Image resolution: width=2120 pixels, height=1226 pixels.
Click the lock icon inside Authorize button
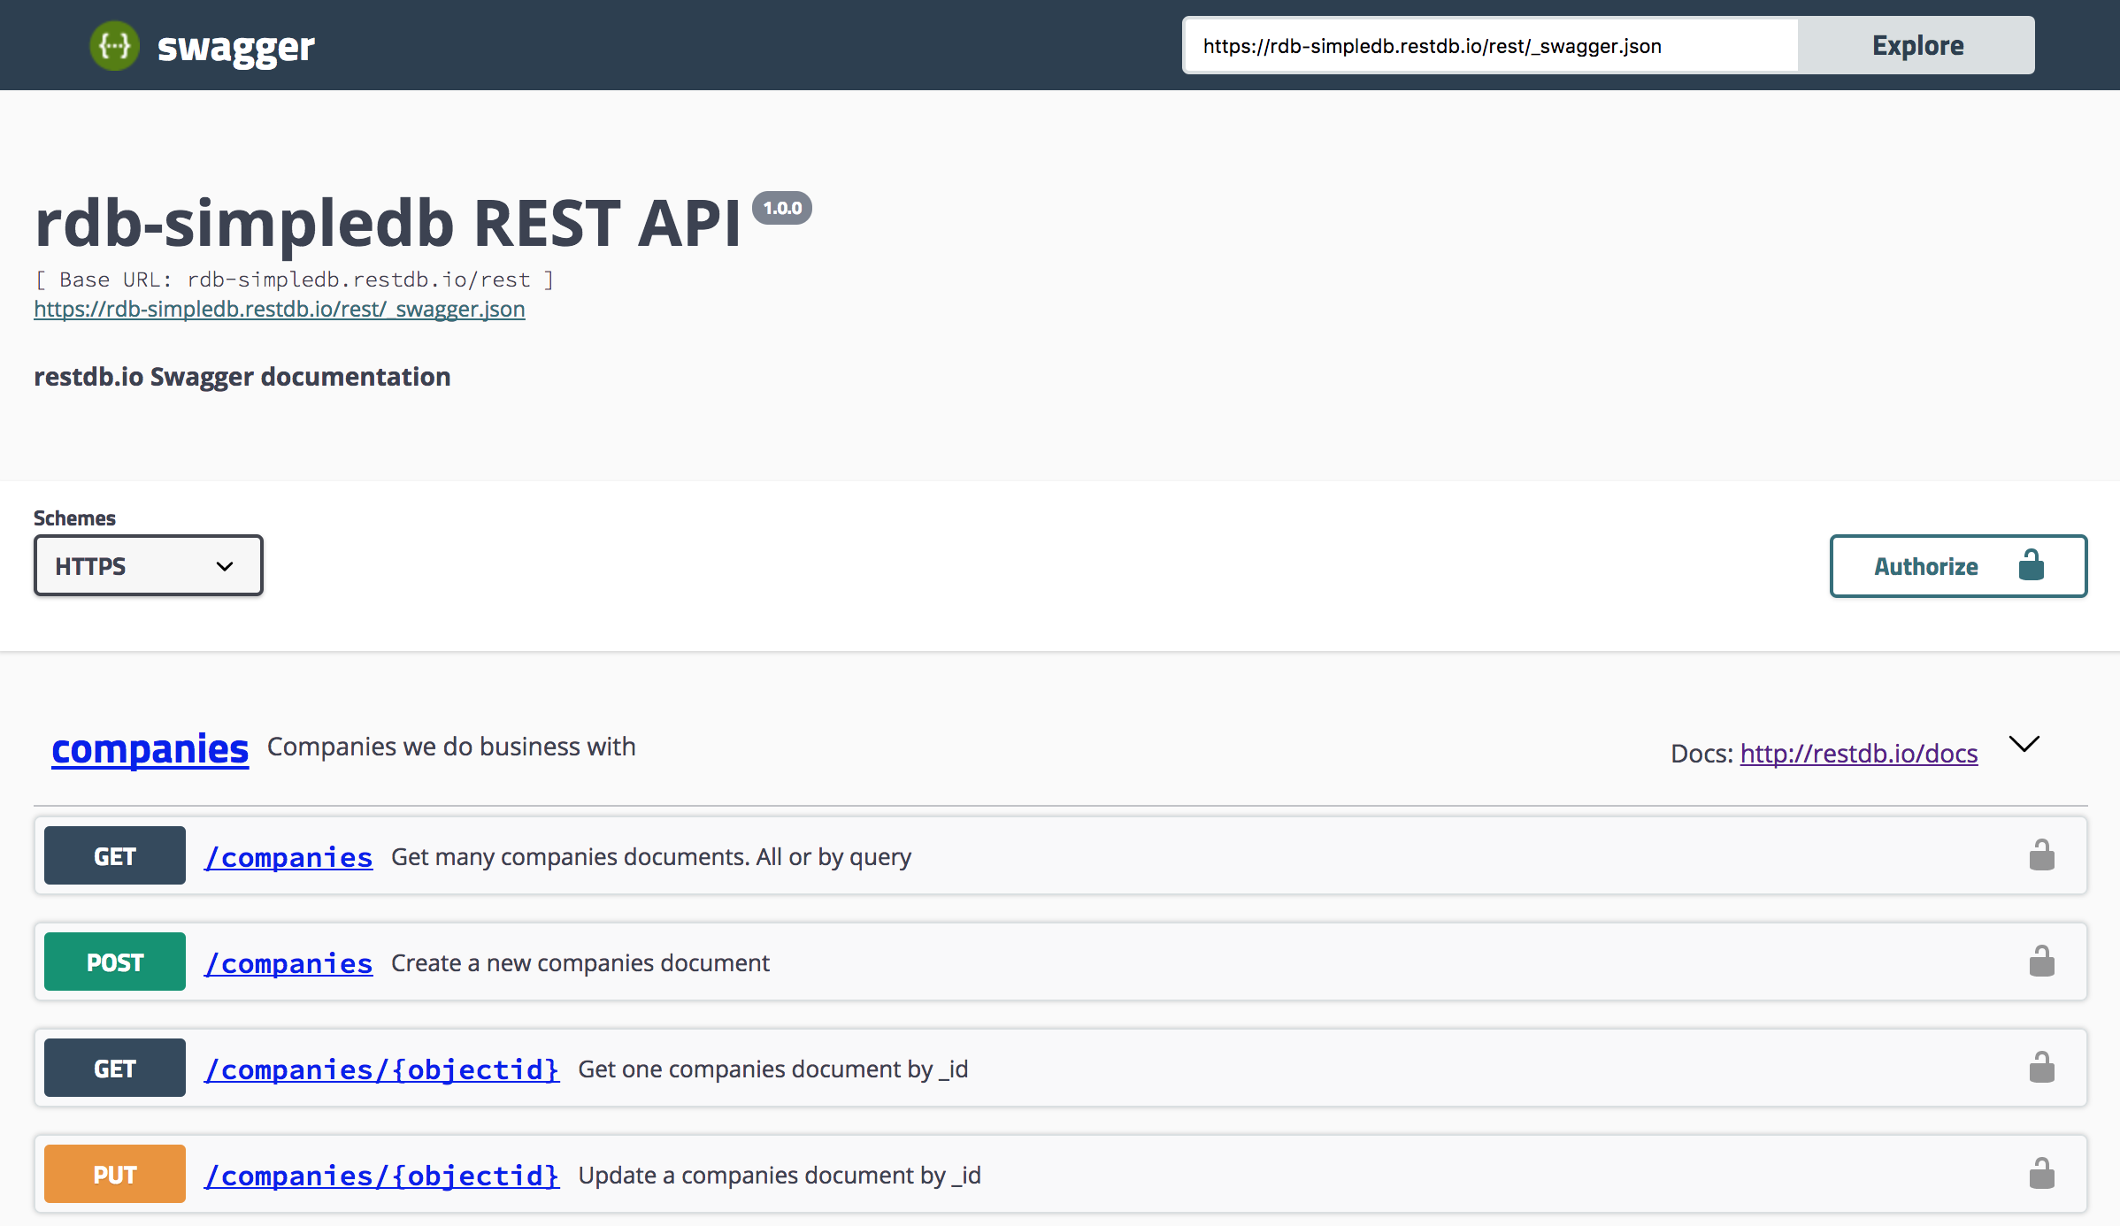[2031, 565]
